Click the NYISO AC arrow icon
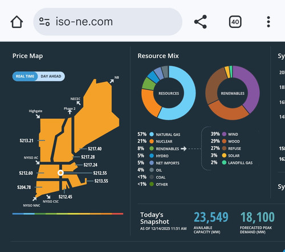 [x=38, y=162]
